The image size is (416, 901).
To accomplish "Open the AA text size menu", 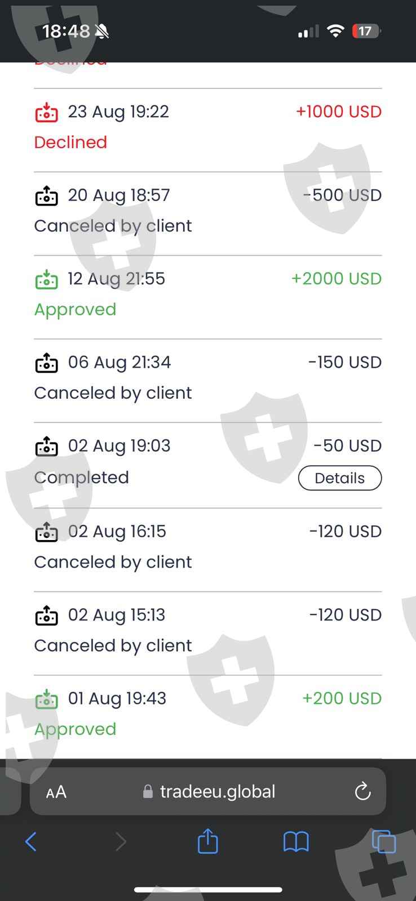I will click(56, 792).
